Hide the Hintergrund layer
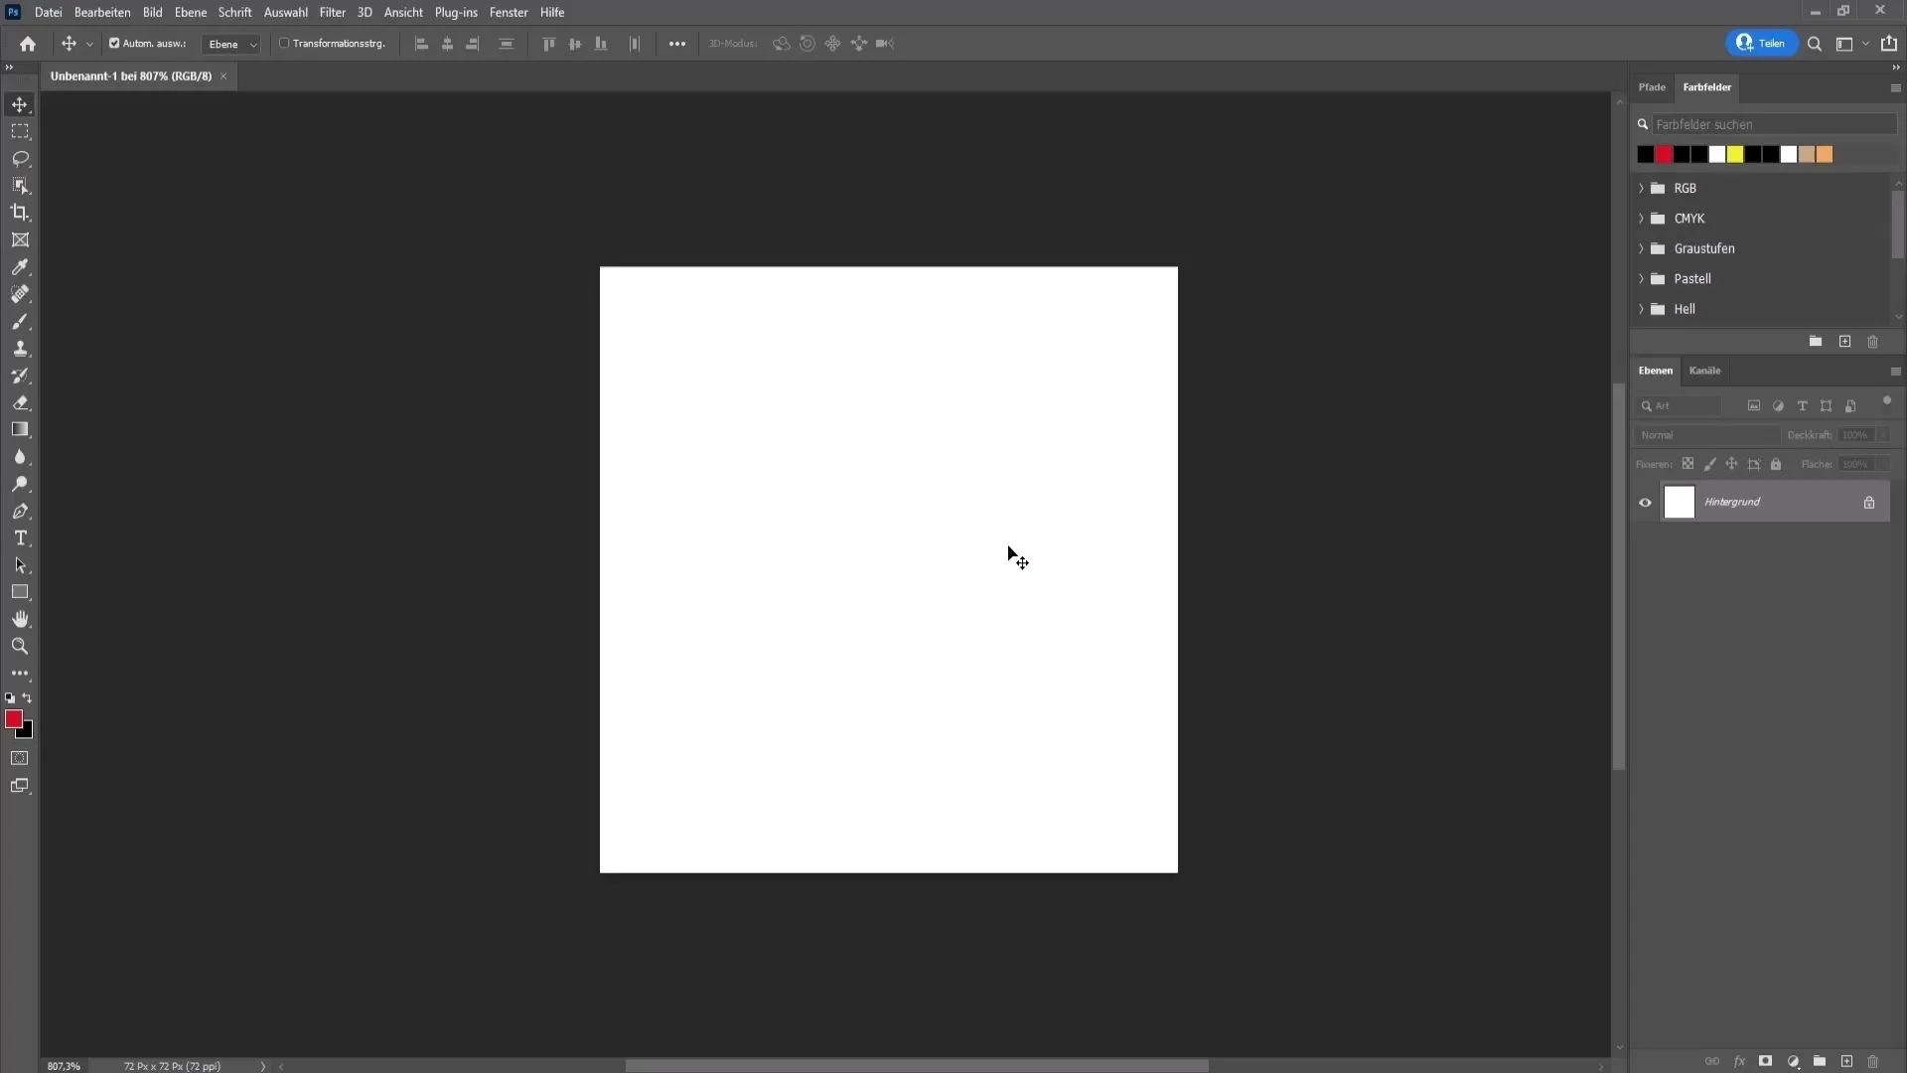The image size is (1907, 1073). coord(1645,503)
